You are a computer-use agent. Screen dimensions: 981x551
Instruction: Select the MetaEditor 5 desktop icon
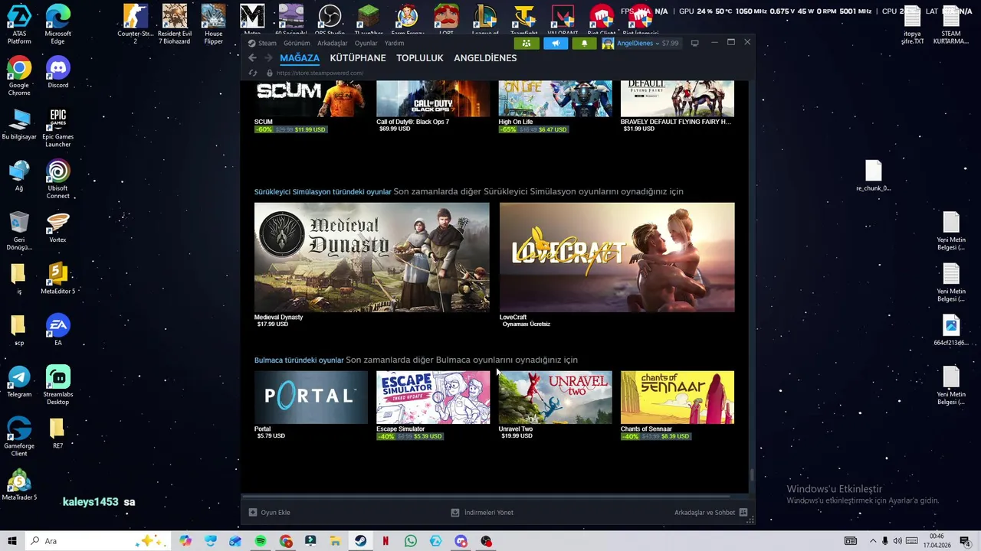pos(58,279)
